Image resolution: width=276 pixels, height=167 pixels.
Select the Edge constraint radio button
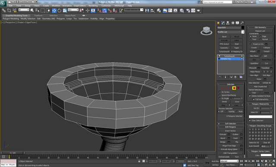(x=260, y=36)
